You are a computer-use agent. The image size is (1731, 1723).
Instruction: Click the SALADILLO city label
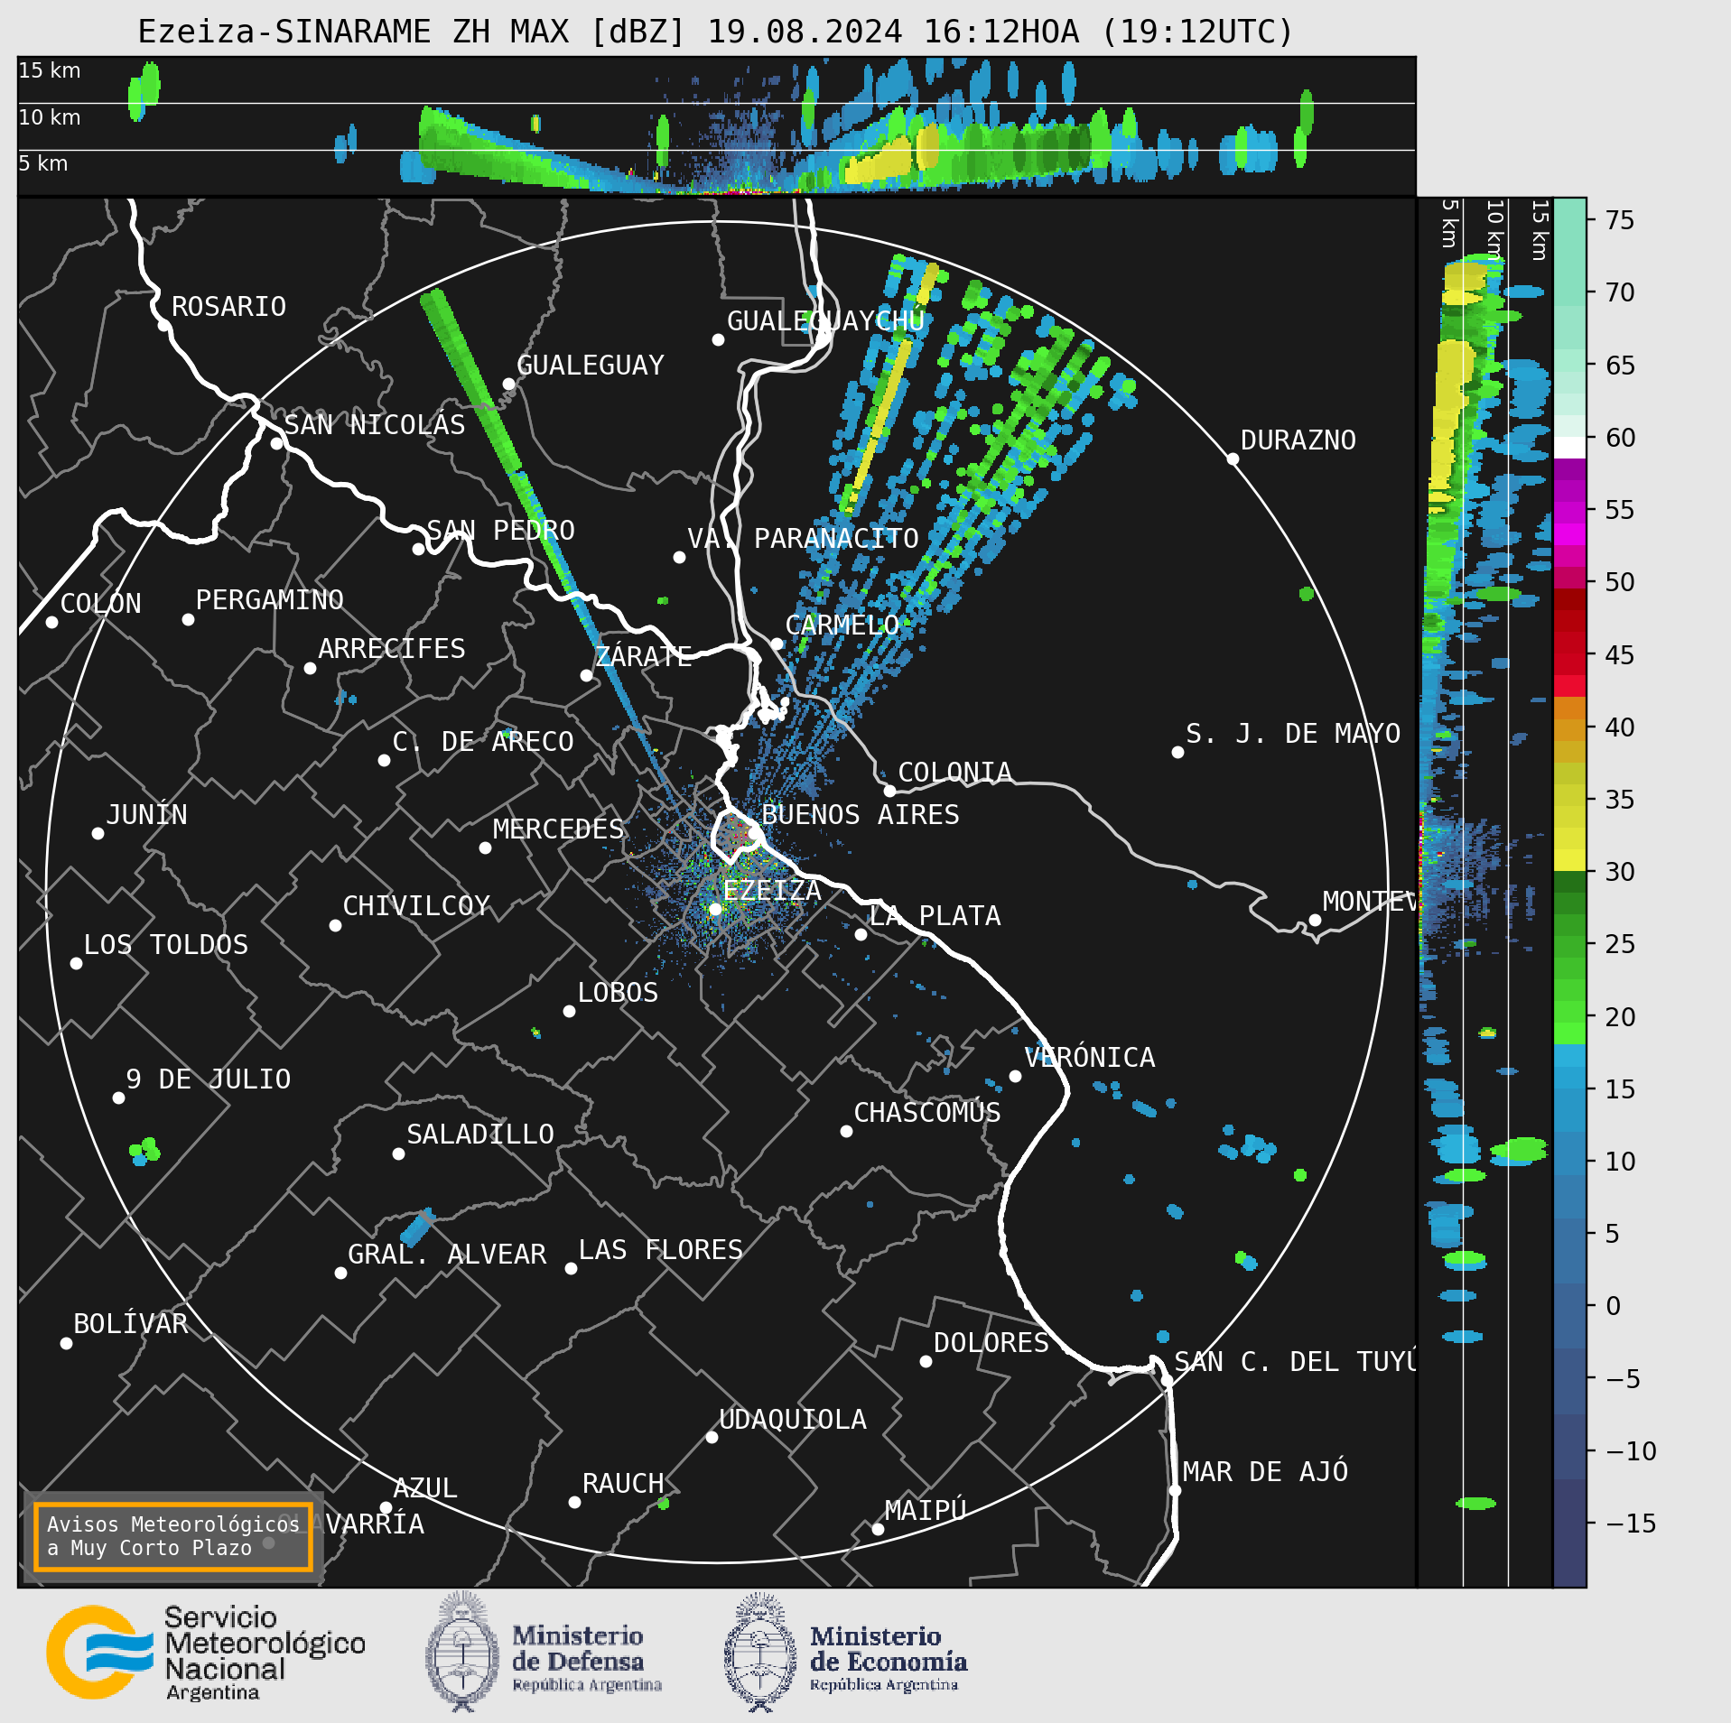pos(480,1135)
